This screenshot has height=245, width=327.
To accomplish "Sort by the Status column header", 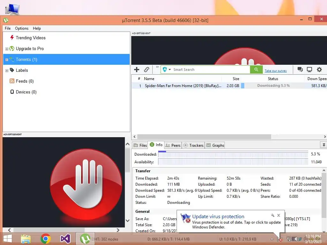I will (x=273, y=79).
